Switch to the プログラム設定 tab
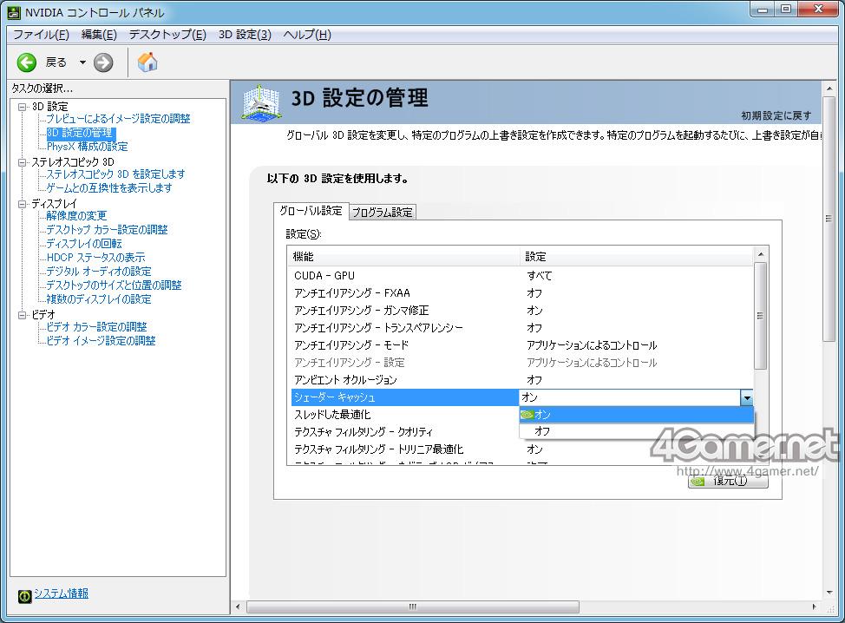 tap(382, 213)
